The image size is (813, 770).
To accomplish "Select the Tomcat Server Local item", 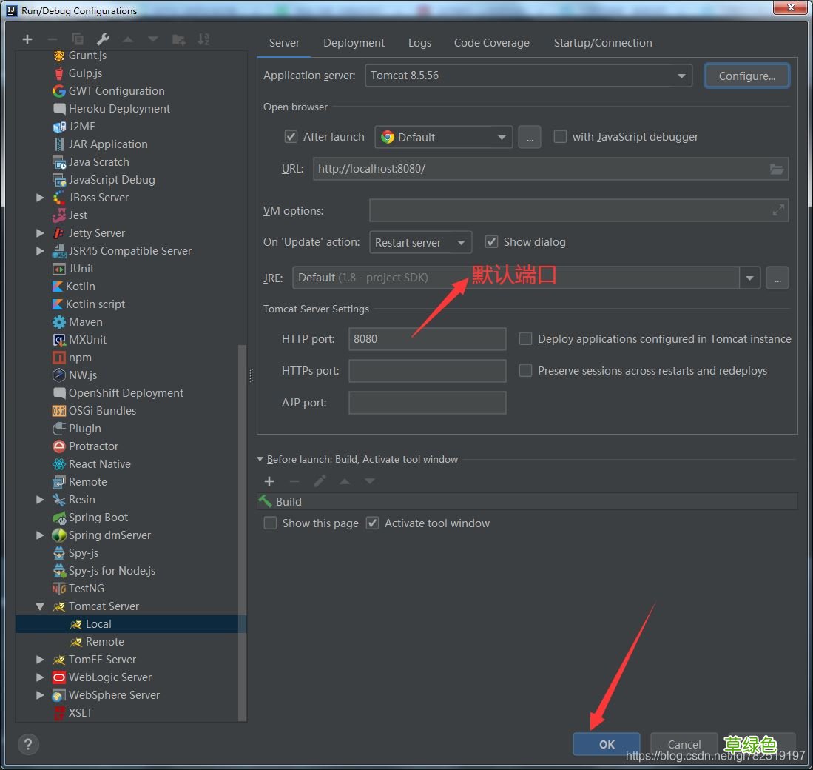I will point(98,624).
